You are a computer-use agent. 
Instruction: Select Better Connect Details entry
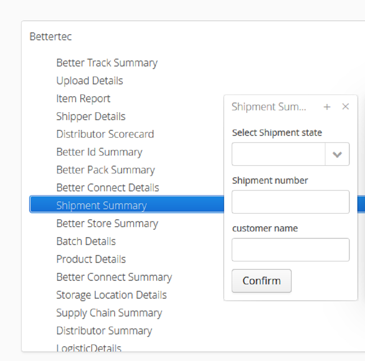[x=108, y=188]
